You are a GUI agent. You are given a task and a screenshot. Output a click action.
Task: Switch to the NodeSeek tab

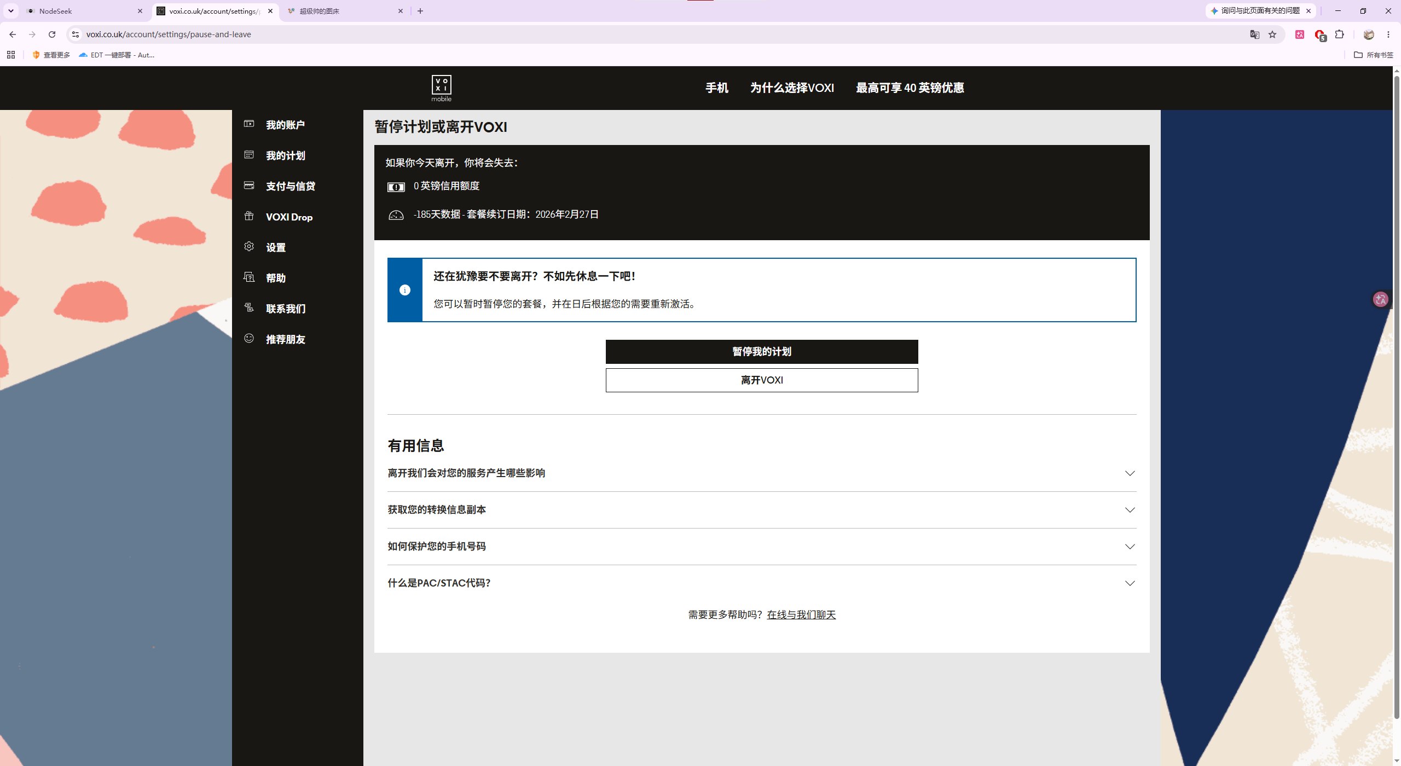click(85, 11)
